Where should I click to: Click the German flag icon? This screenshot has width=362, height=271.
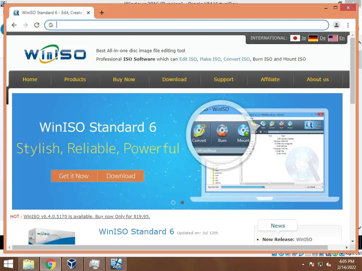(x=313, y=38)
